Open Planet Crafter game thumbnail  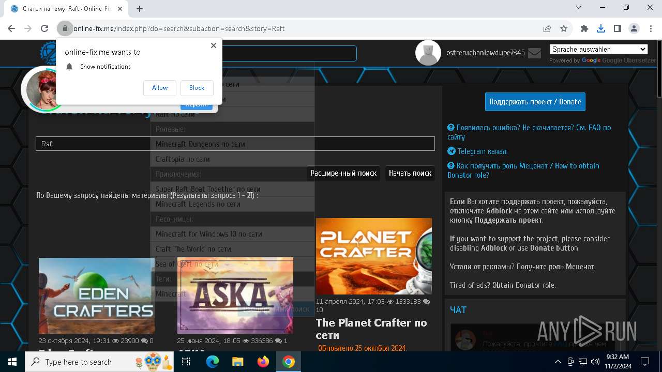pyautogui.click(x=374, y=256)
